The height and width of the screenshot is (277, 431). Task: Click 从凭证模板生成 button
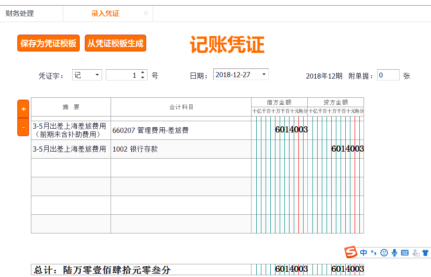(115, 44)
